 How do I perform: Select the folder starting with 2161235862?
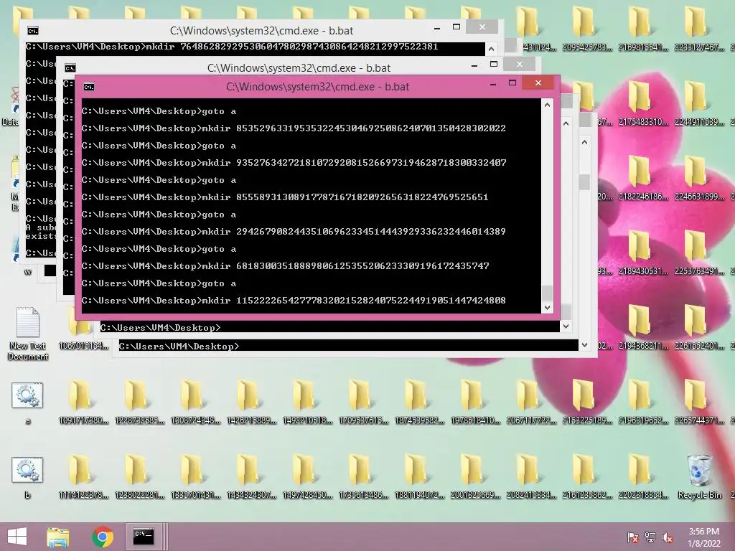[x=587, y=477]
